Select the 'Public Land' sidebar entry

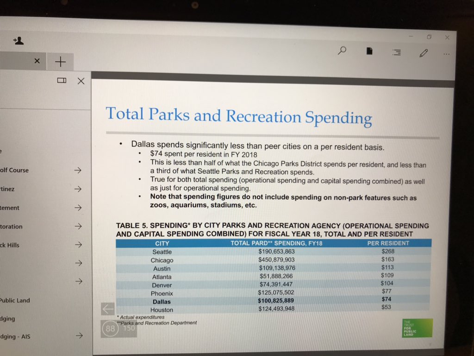point(15,300)
